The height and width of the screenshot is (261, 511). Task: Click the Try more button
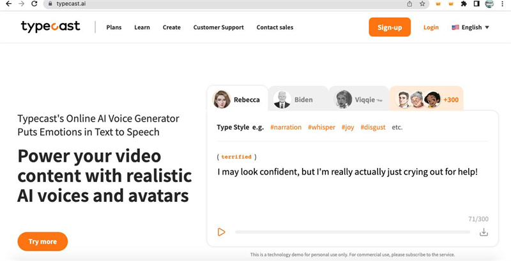[x=42, y=242]
